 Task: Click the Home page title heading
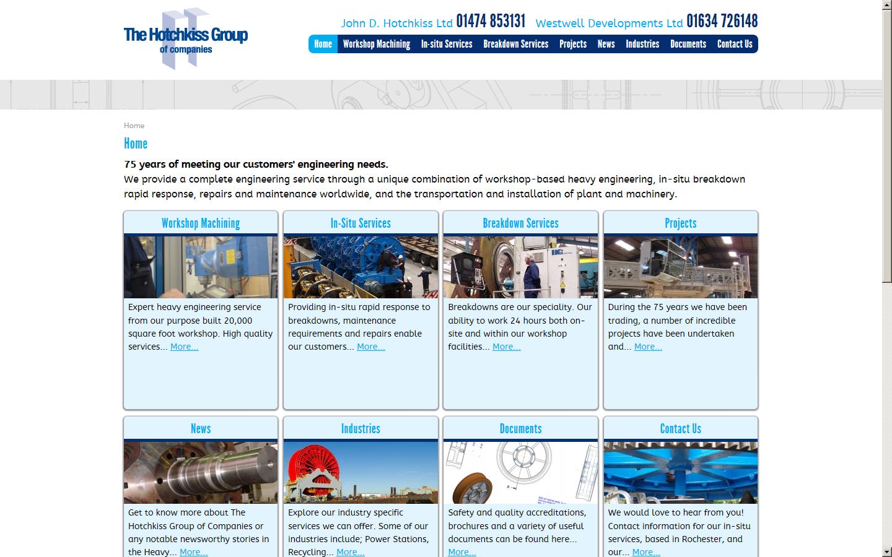point(136,144)
